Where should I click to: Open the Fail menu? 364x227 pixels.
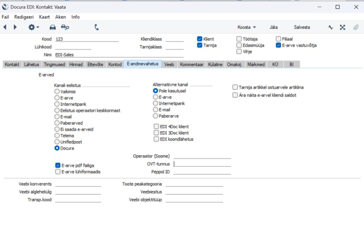click(x=5, y=17)
